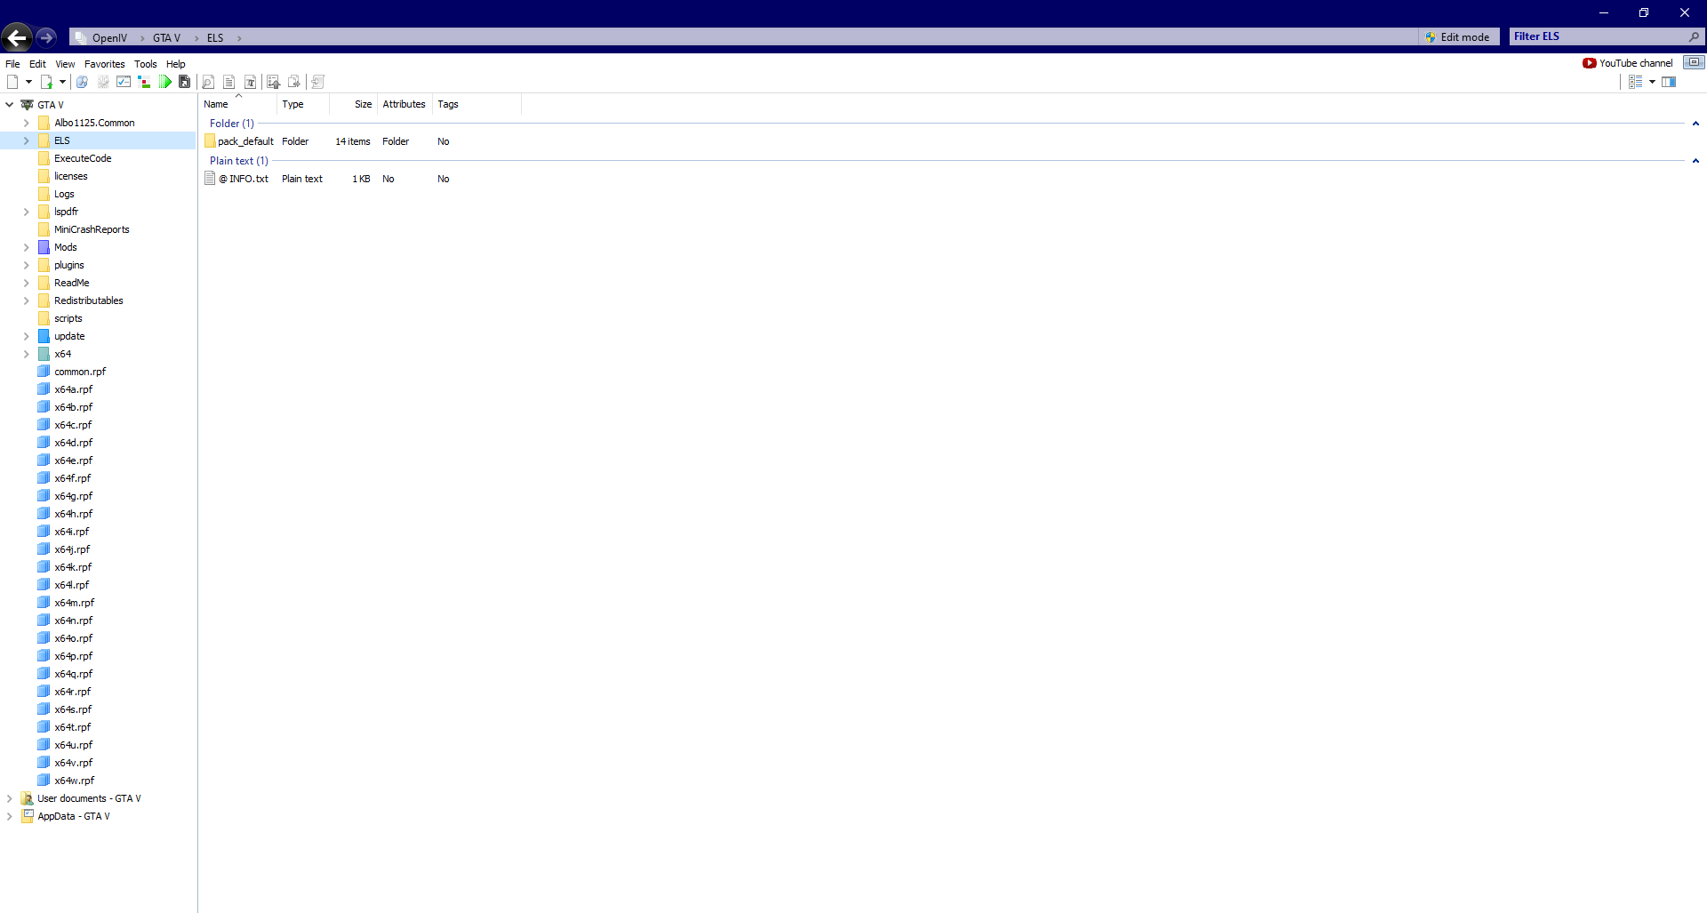Expand User documents - GTA V node
The image size is (1707, 913).
pos(10,798)
